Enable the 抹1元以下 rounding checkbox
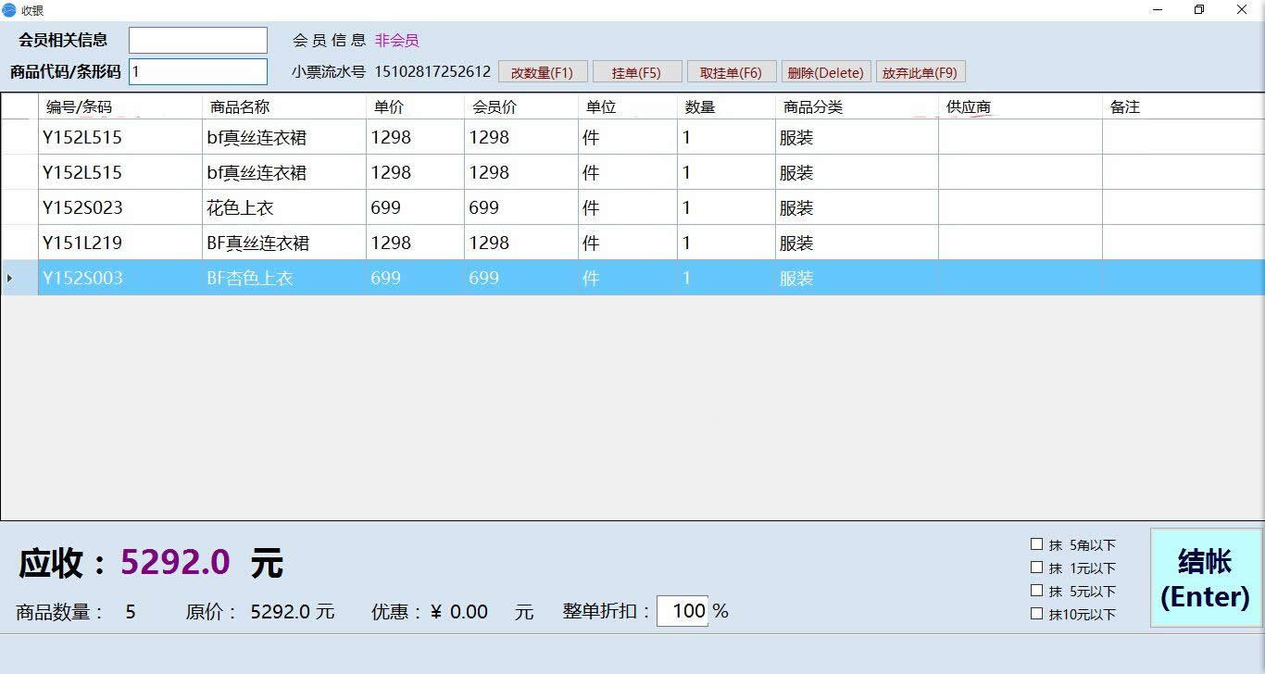The width and height of the screenshot is (1265, 674). tap(1037, 569)
